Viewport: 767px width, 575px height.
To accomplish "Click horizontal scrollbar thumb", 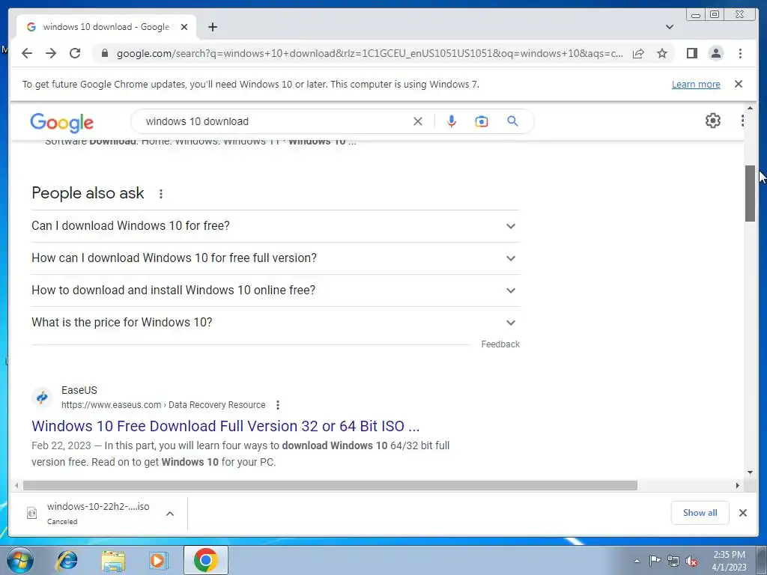I will (x=330, y=485).
